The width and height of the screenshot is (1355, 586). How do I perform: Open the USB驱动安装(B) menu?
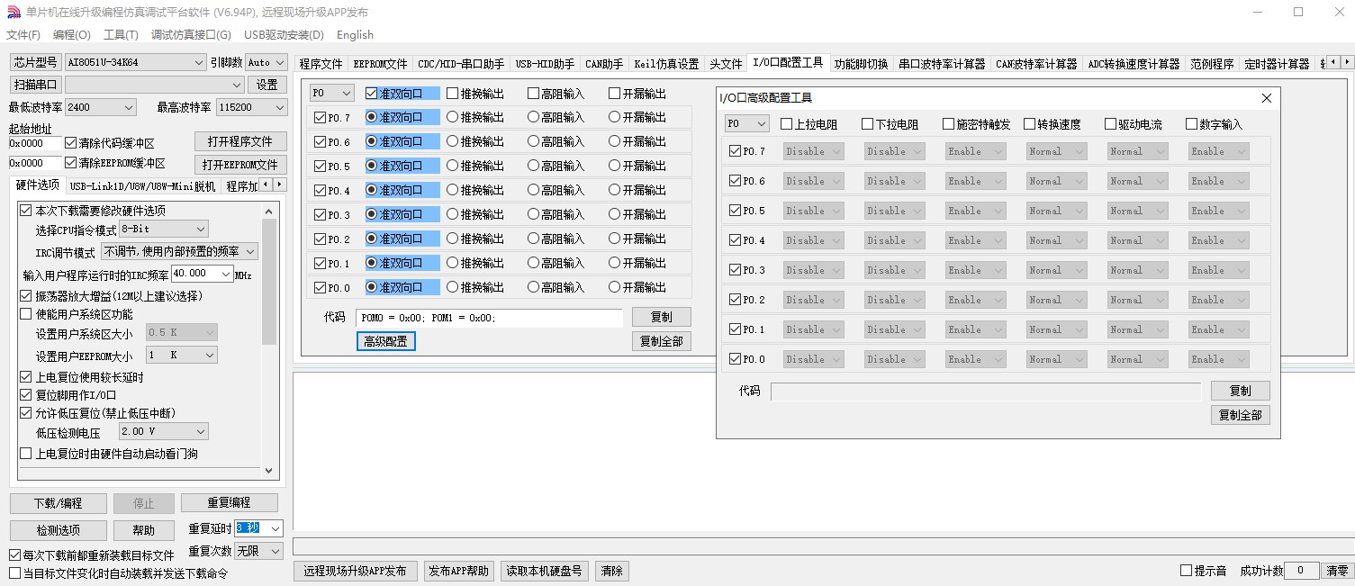tap(284, 35)
